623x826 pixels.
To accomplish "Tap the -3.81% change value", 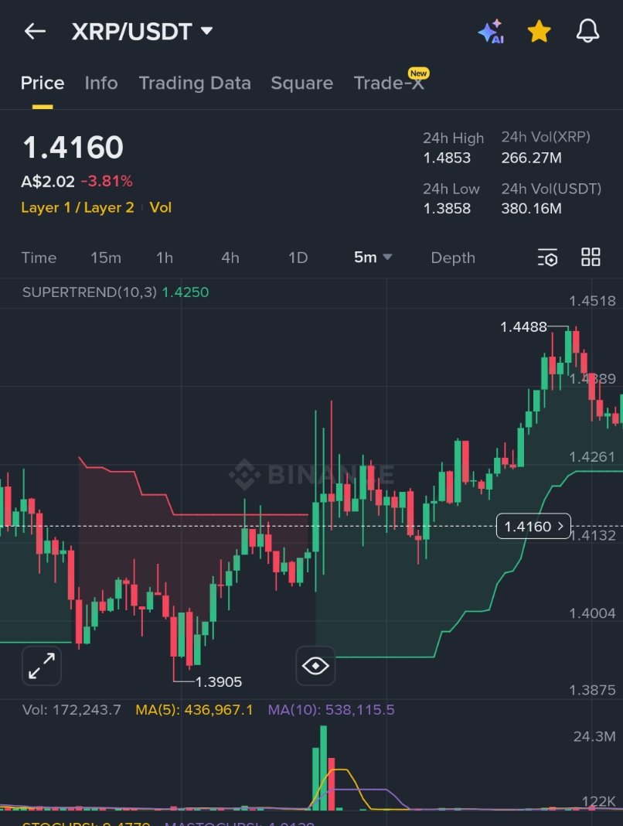I will [x=107, y=181].
